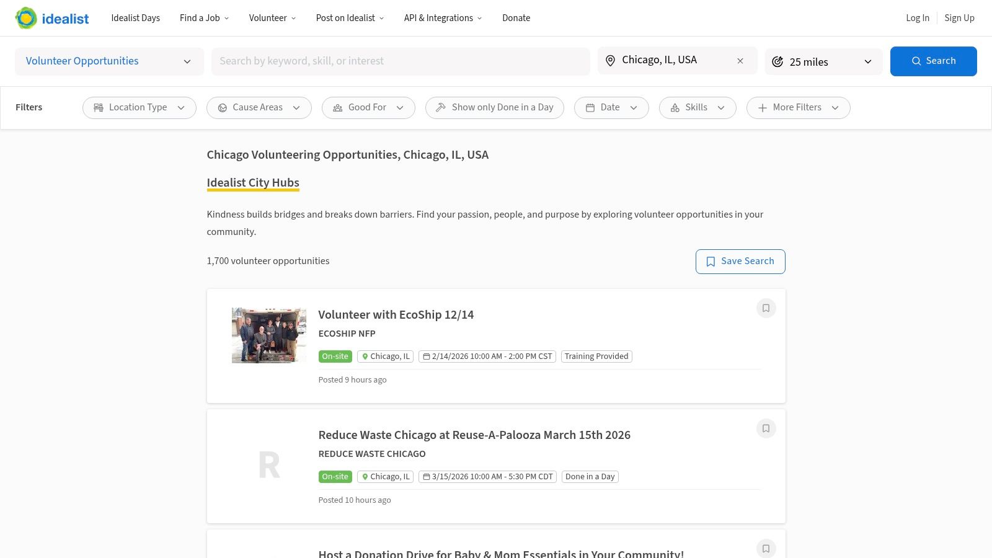Open the Post on Idealist menu
Viewport: 992px width, 558px height.
(x=350, y=18)
